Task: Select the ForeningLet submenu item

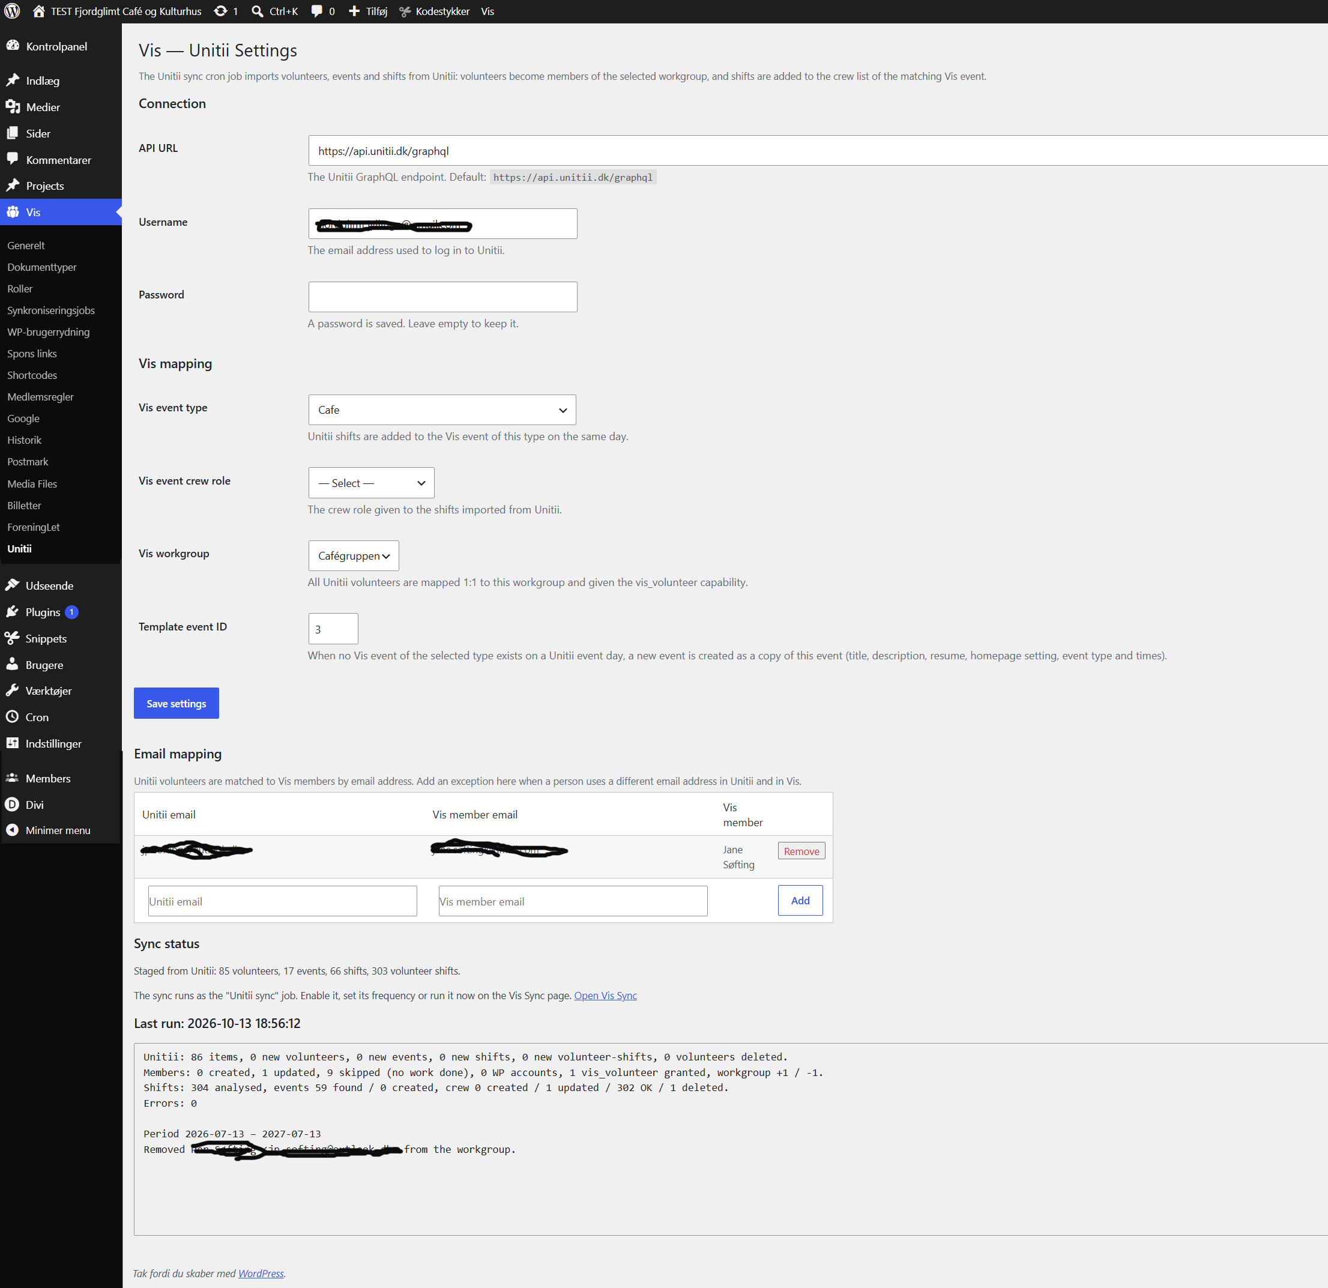Action: (33, 527)
